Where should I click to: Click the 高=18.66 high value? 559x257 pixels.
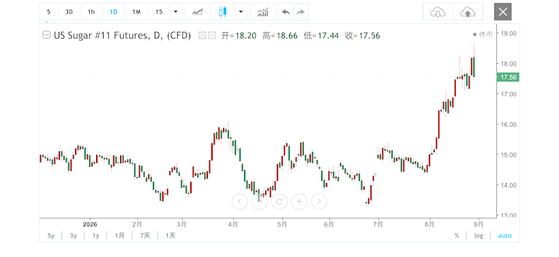coord(280,35)
